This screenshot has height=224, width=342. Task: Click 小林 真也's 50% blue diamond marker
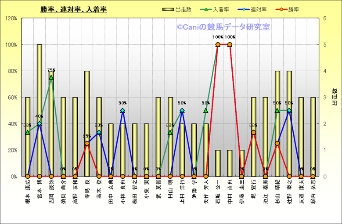pos(122,111)
